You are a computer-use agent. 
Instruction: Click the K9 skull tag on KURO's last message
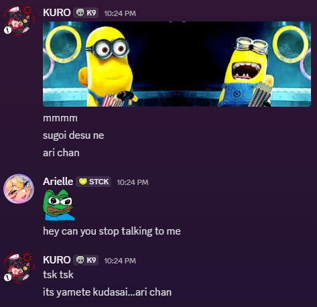86,260
